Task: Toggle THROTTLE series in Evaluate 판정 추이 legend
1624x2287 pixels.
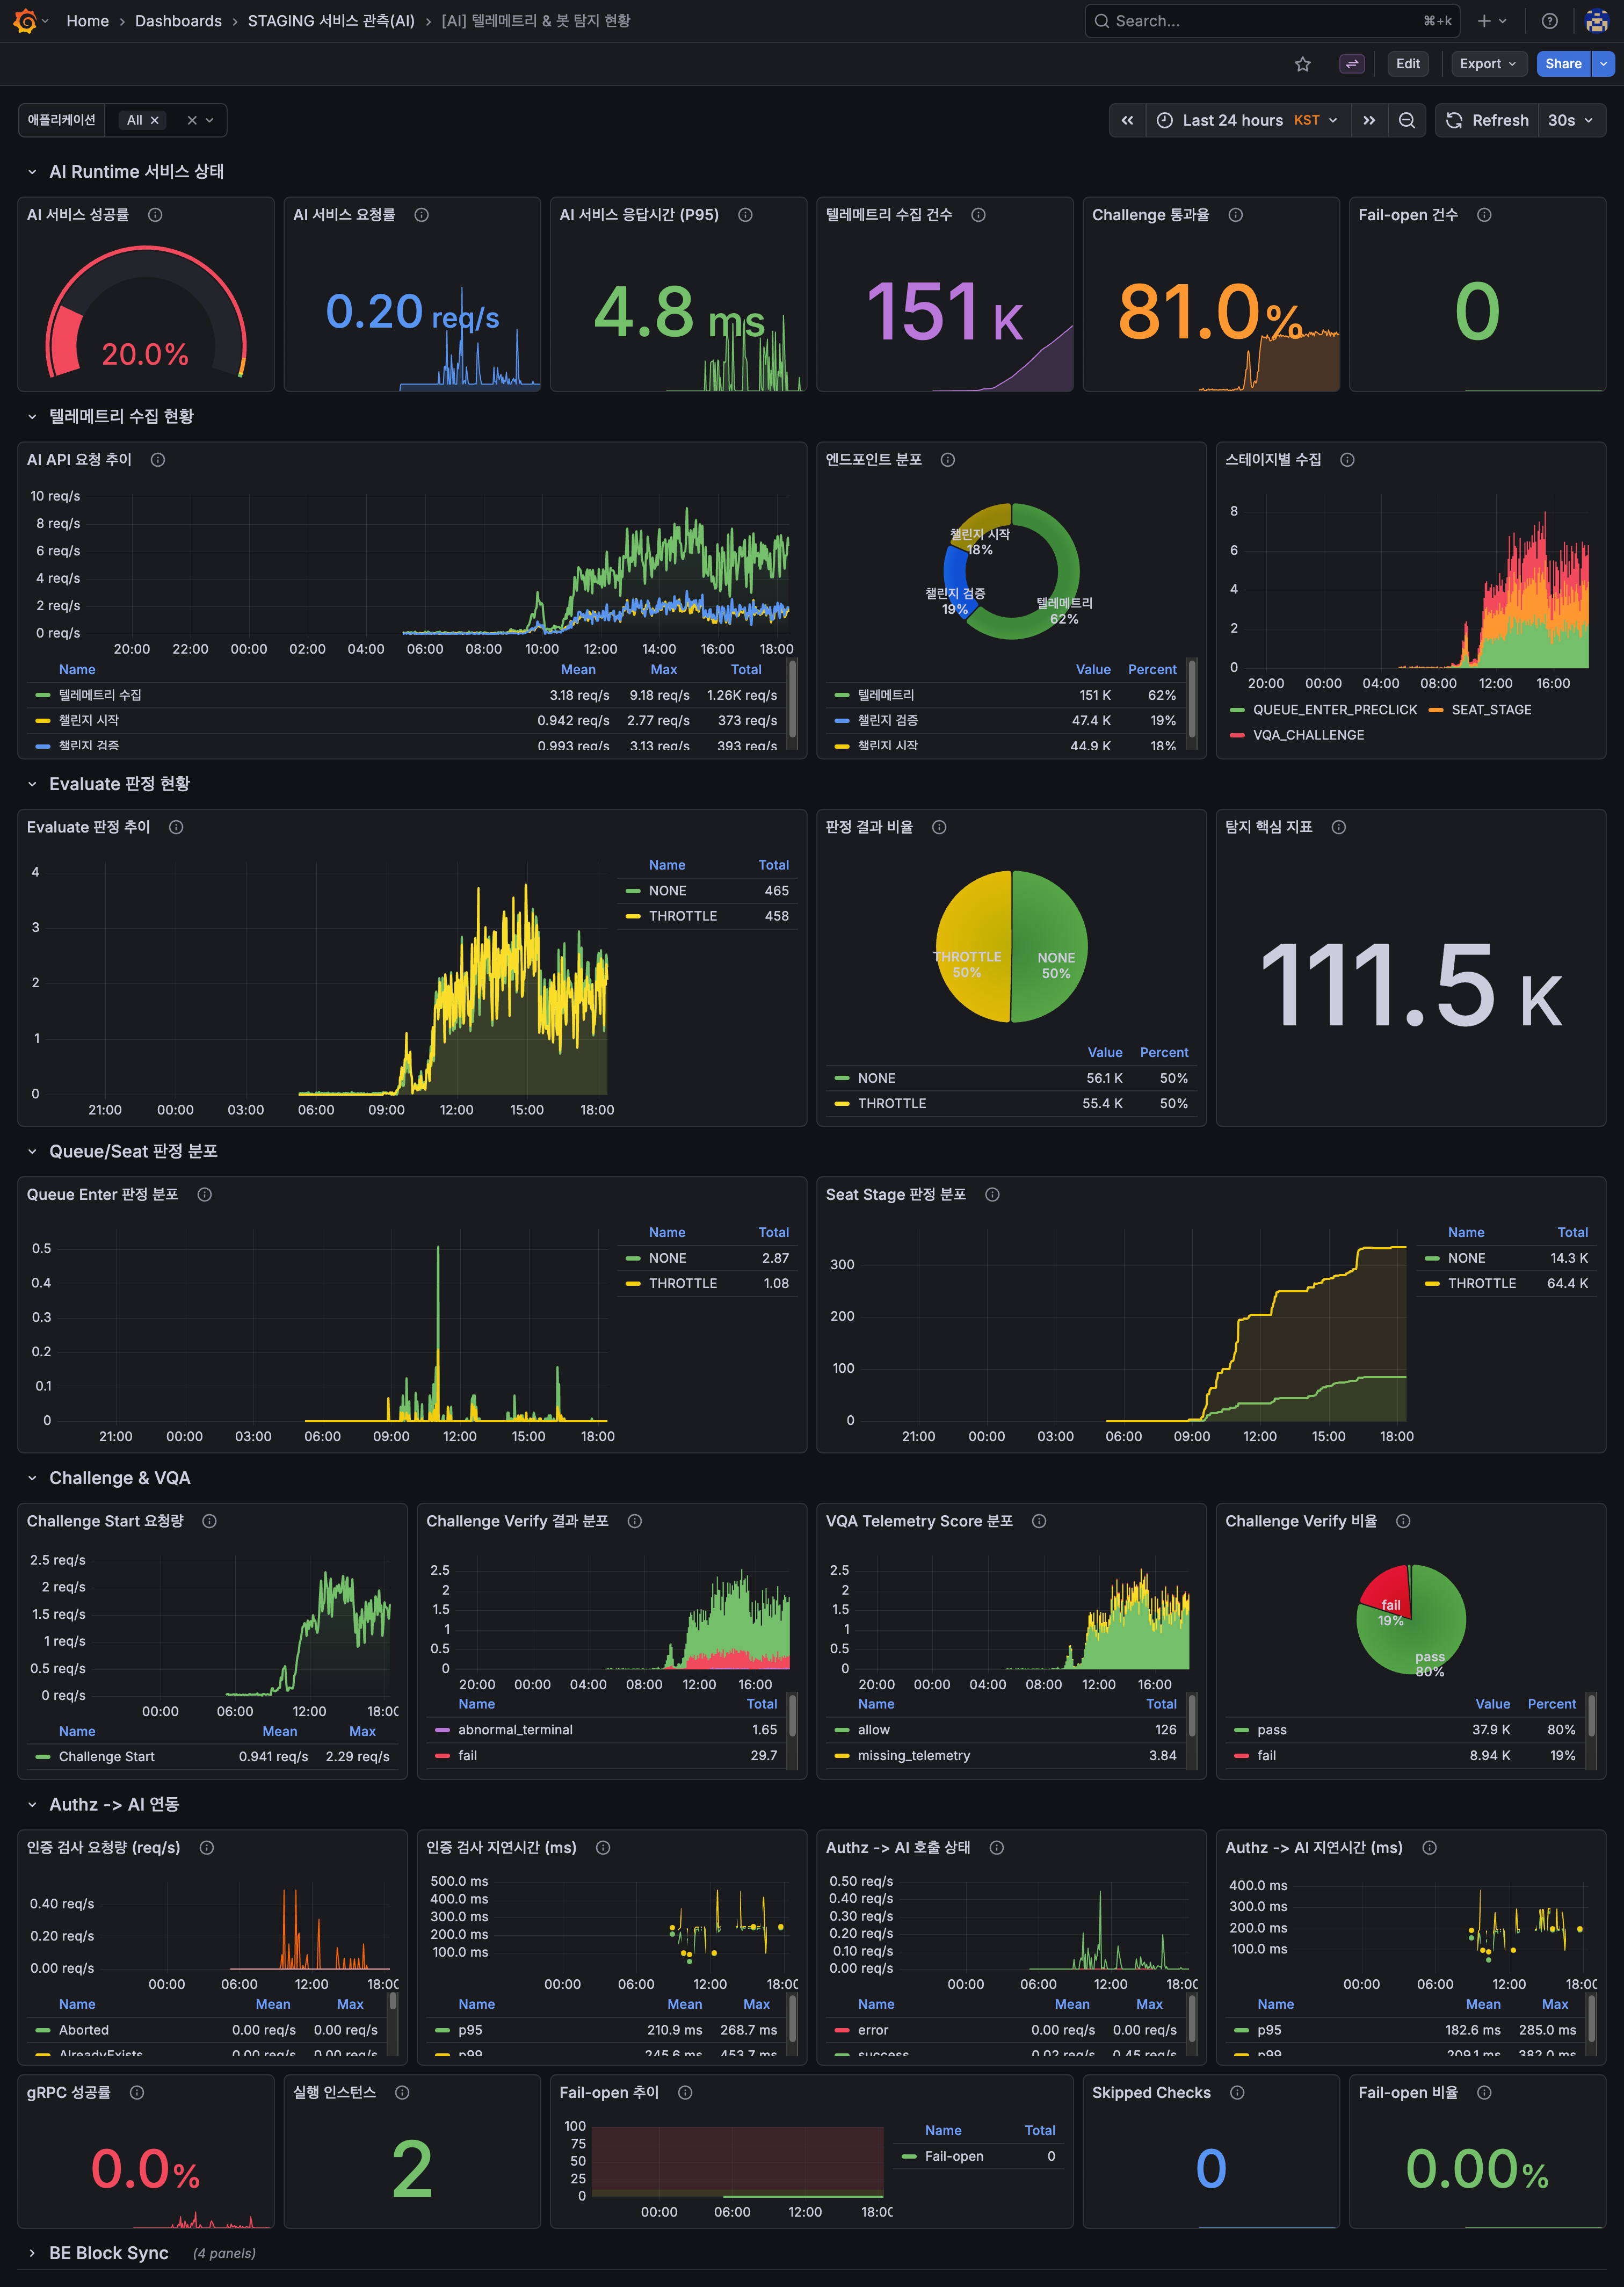Action: (x=682, y=916)
